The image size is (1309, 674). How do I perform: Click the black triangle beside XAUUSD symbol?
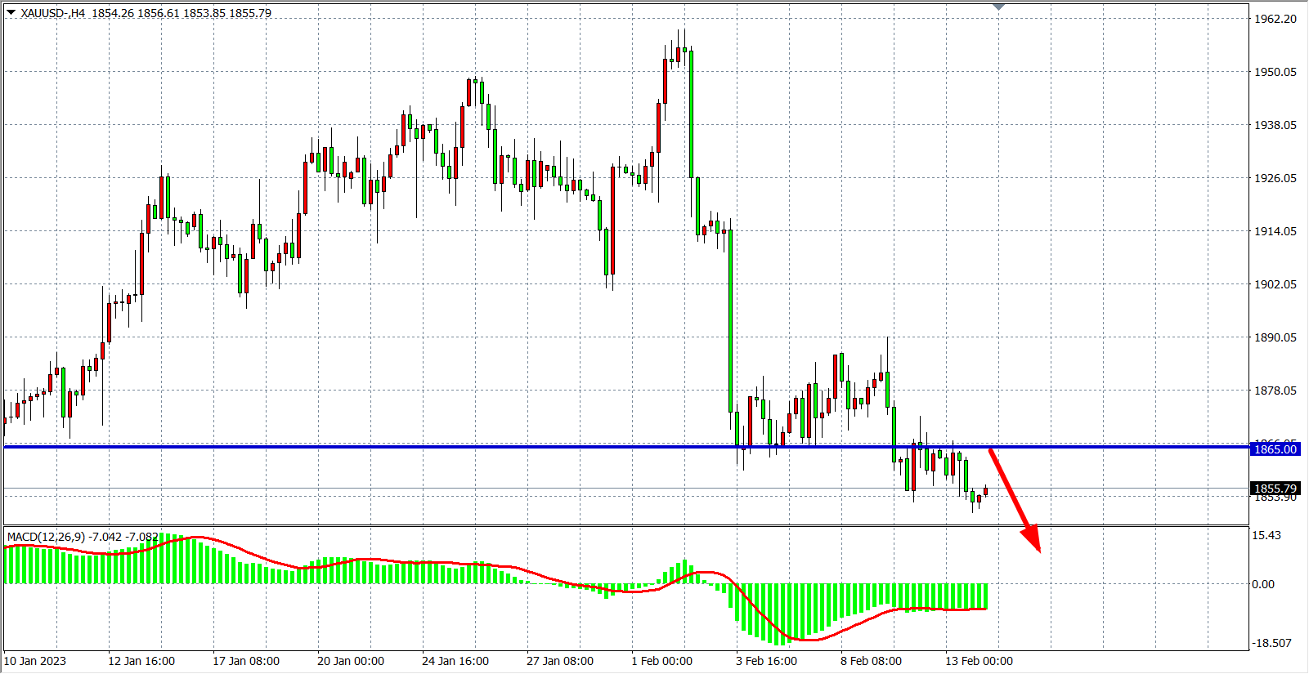[x=11, y=12]
